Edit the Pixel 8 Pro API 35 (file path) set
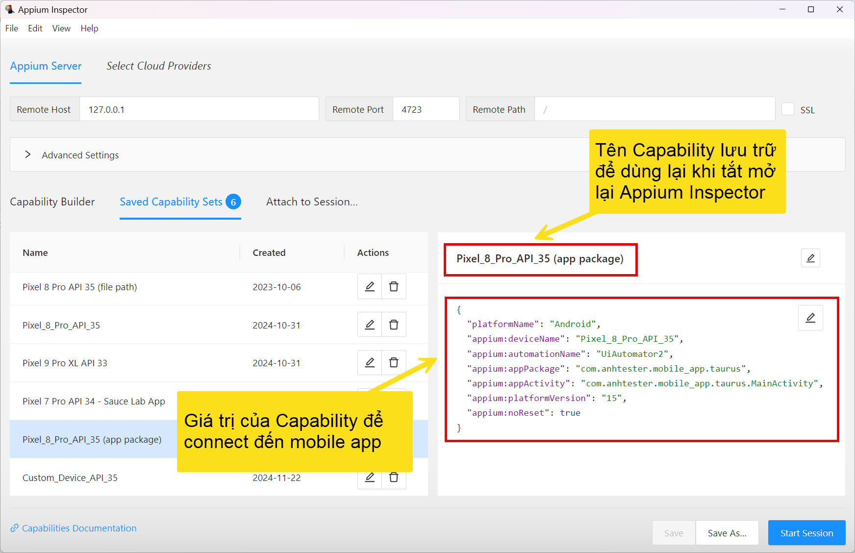 point(370,287)
